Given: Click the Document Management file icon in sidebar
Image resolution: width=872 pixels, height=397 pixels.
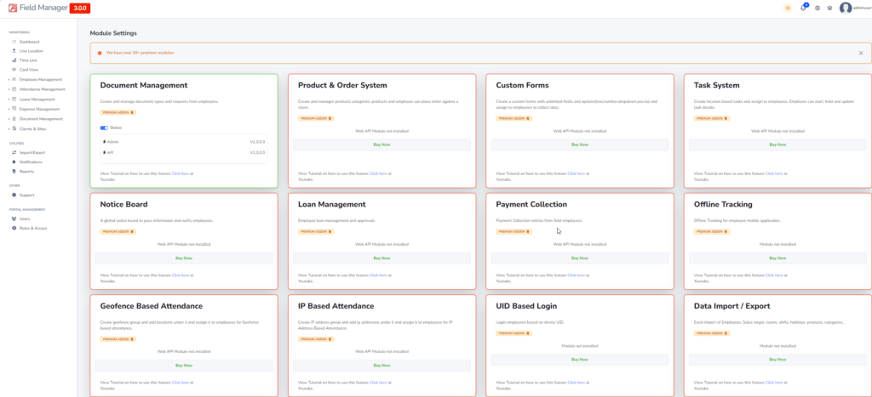Looking at the screenshot, I should point(14,119).
